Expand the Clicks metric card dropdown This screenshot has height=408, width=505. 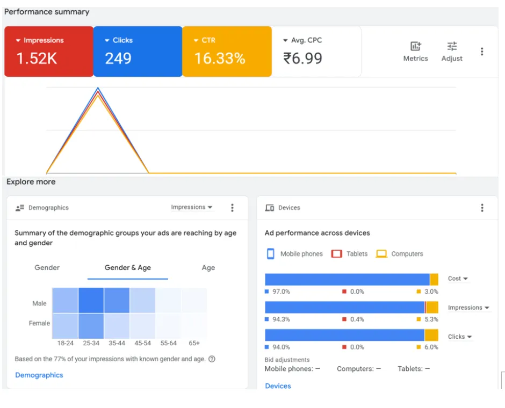[x=107, y=40]
